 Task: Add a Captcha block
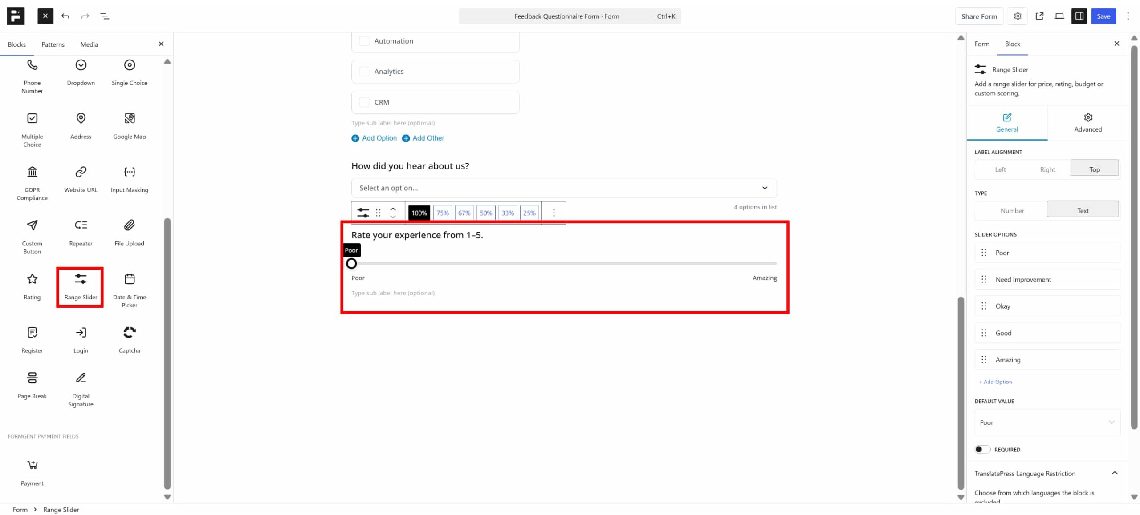pyautogui.click(x=129, y=340)
